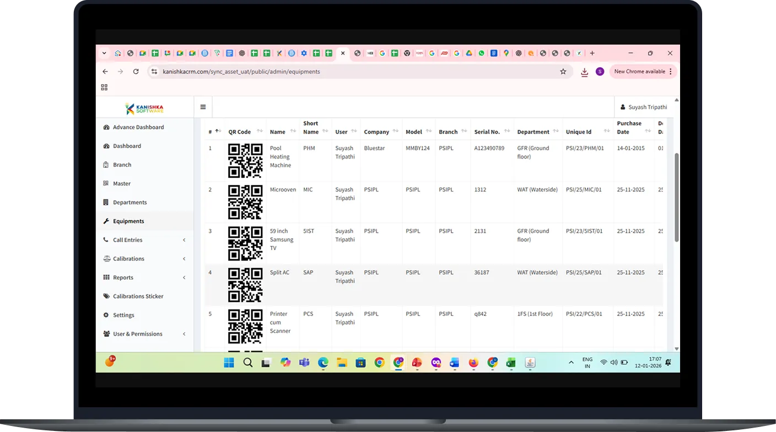Image resolution: width=776 pixels, height=432 pixels.
Task: Click the browser forward arrow
Action: 120,72
